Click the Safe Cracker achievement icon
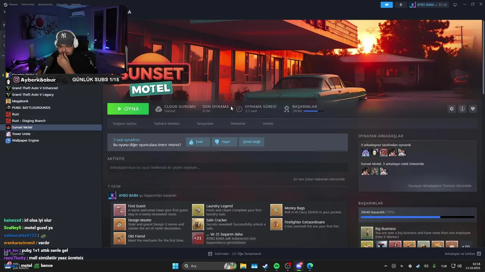485x272 pixels. (x=198, y=224)
